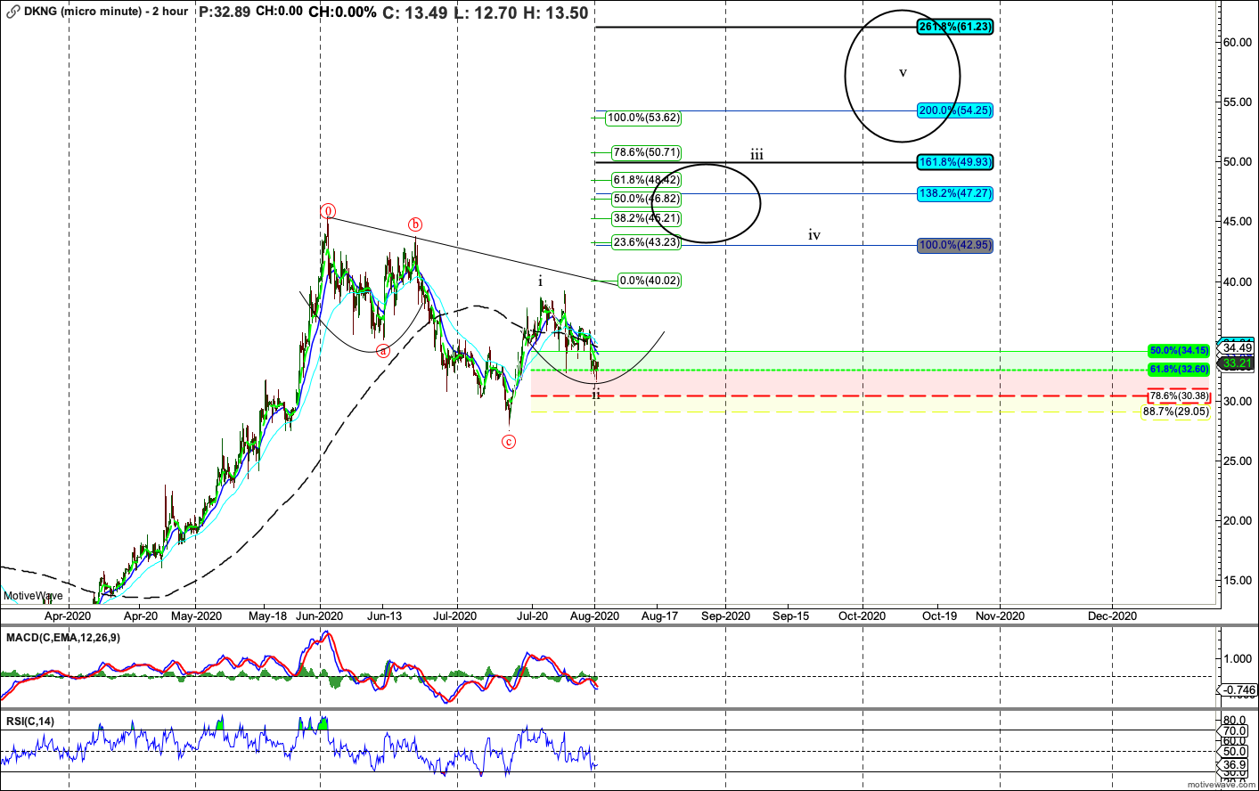
Task: Click the 138.2%(47.27) extension label
Action: pyautogui.click(x=954, y=193)
